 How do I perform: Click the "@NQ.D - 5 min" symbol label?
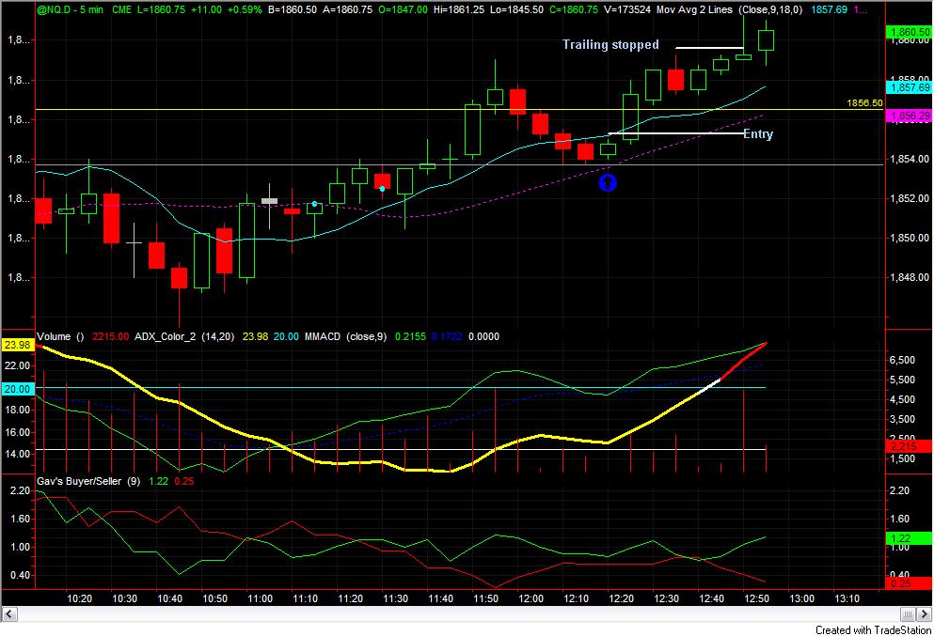[70, 9]
